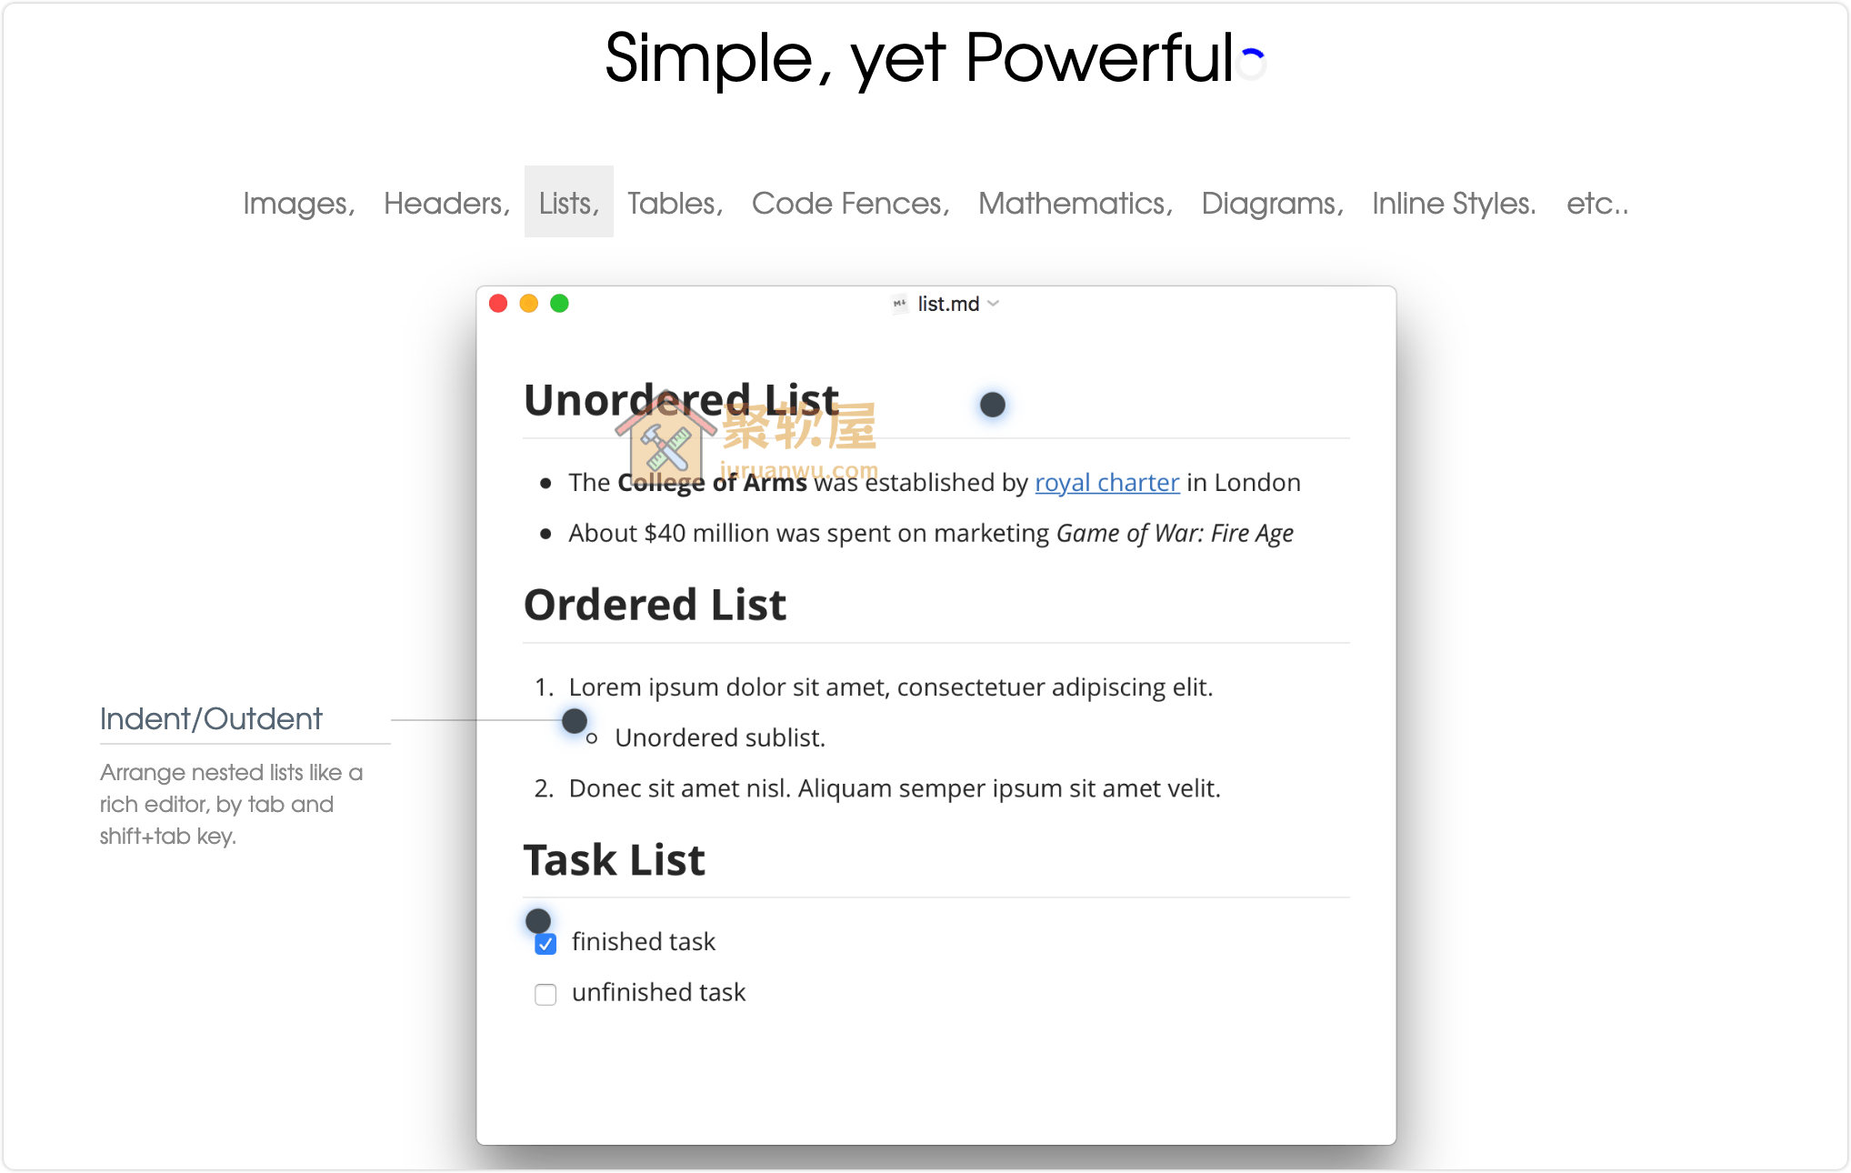
Task: Click the yellow minimize traffic light
Action: [528, 304]
